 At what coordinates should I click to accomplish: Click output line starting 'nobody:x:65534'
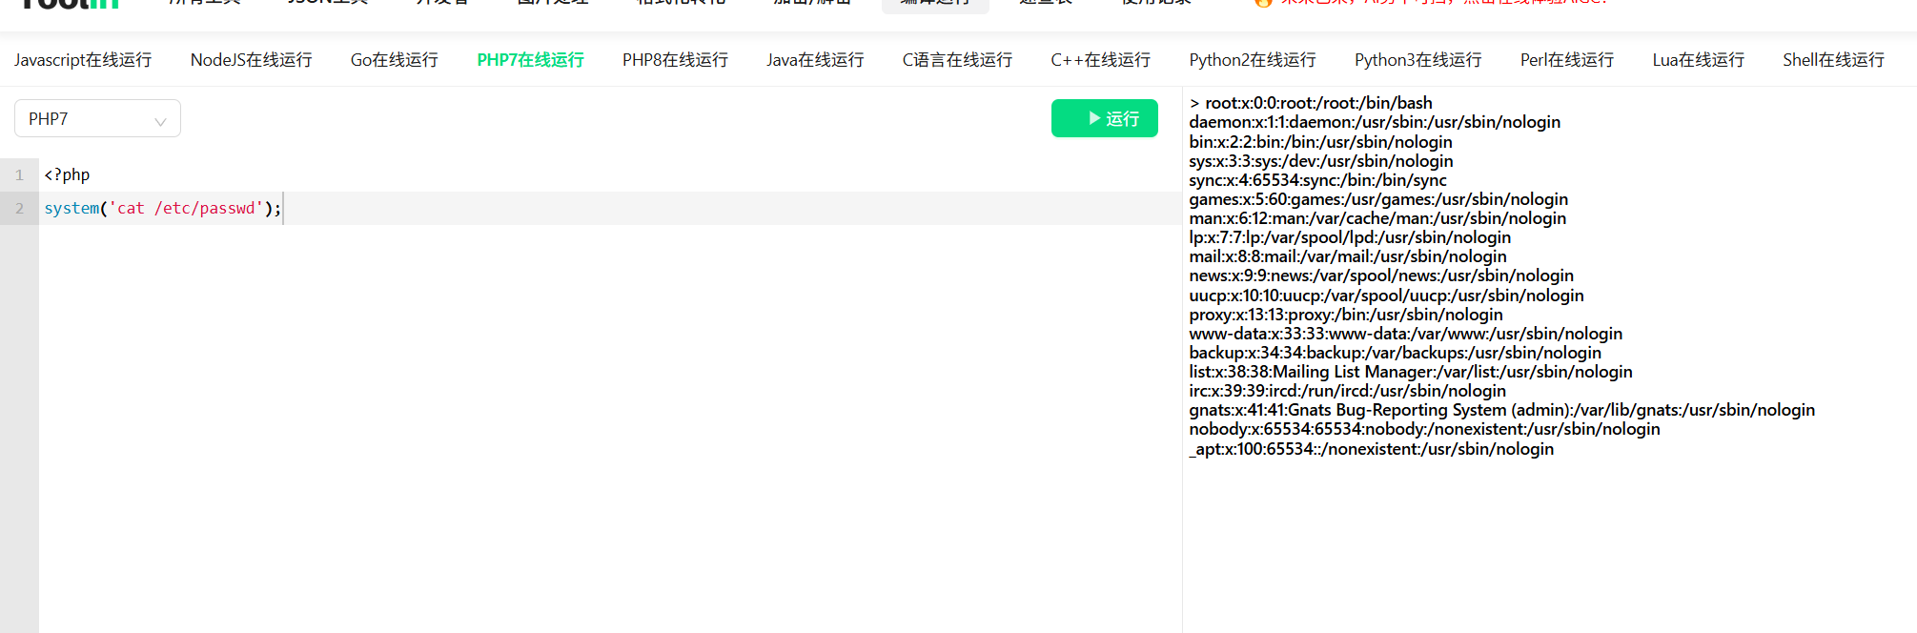(x=1424, y=429)
